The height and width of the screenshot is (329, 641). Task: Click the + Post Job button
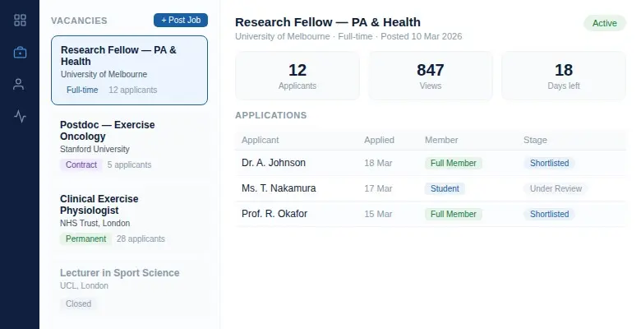click(181, 20)
